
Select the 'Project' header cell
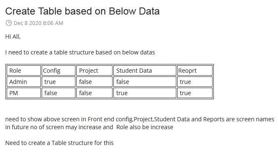coord(94,71)
